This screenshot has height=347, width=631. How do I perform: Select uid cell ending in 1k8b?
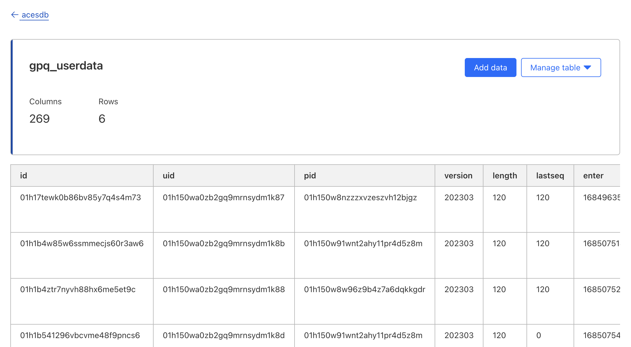[x=224, y=244]
